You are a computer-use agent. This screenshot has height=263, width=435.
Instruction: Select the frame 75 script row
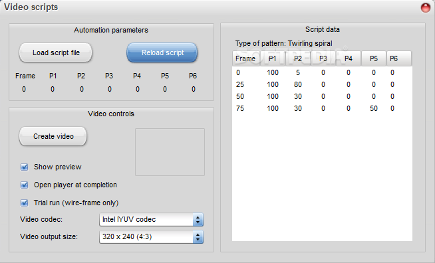(322, 108)
